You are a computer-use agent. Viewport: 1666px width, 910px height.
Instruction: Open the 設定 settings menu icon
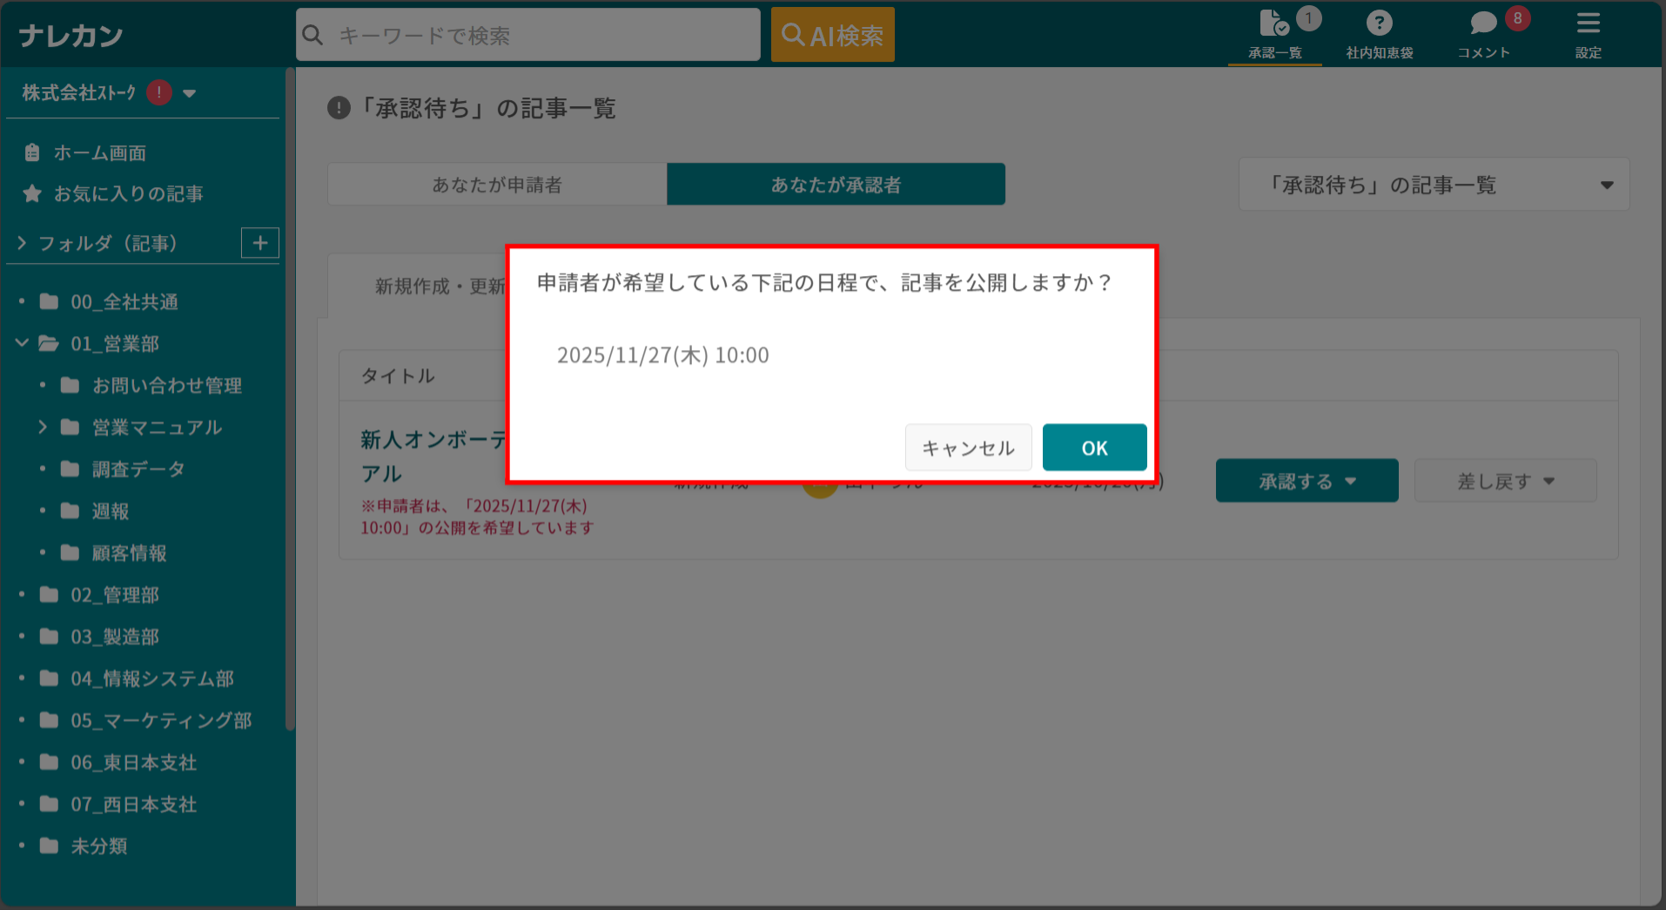point(1589,24)
